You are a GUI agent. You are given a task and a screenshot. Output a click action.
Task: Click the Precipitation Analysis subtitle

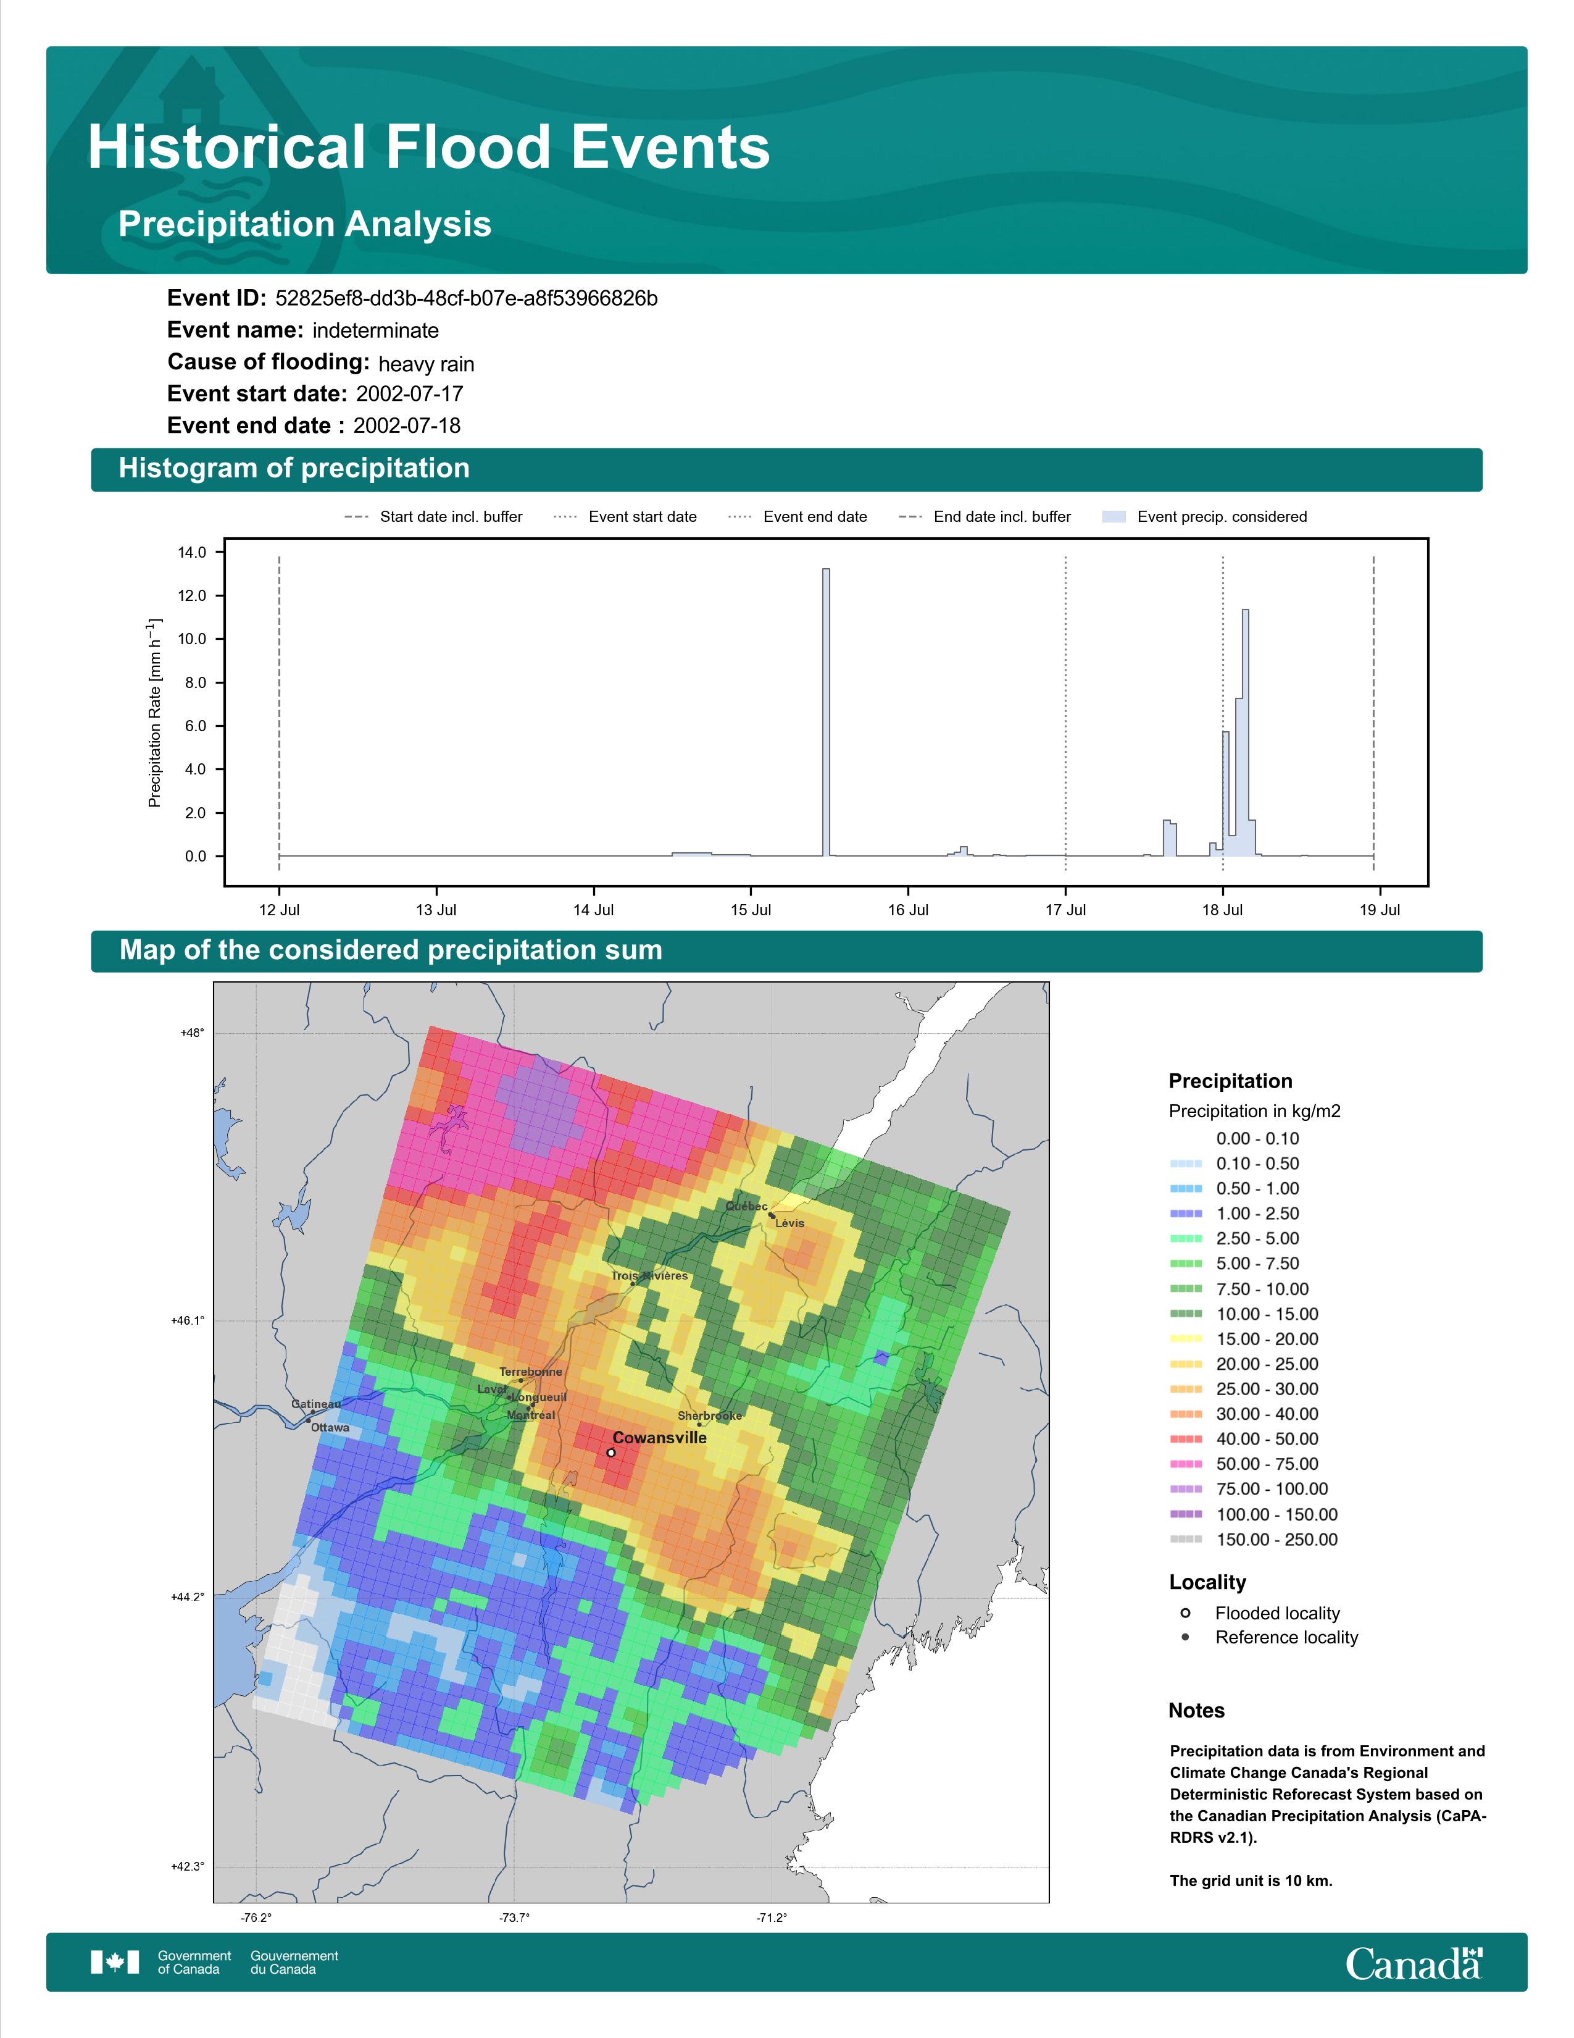pos(305,224)
